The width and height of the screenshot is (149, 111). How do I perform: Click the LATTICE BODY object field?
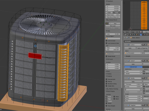point(133,53)
